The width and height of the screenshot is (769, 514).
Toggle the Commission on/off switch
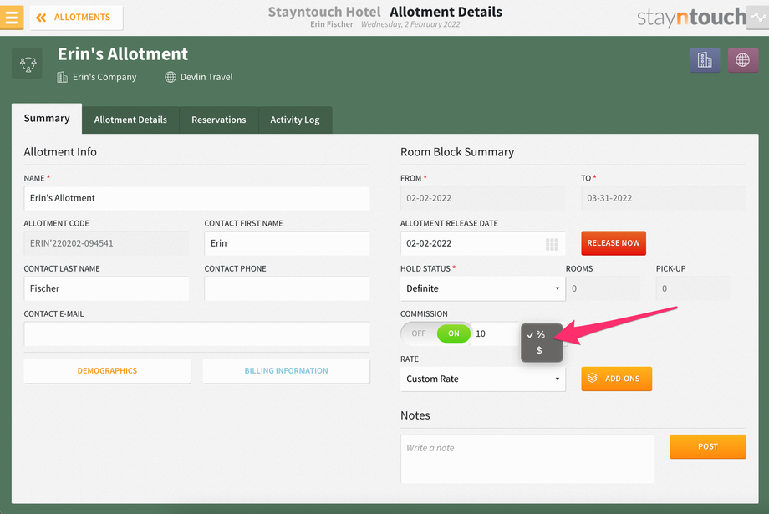pos(436,333)
